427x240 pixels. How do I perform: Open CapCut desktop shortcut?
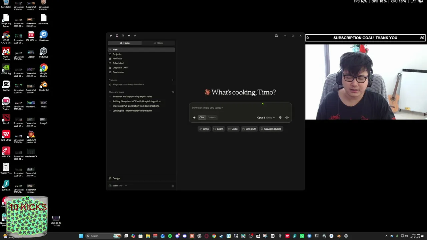6,86
